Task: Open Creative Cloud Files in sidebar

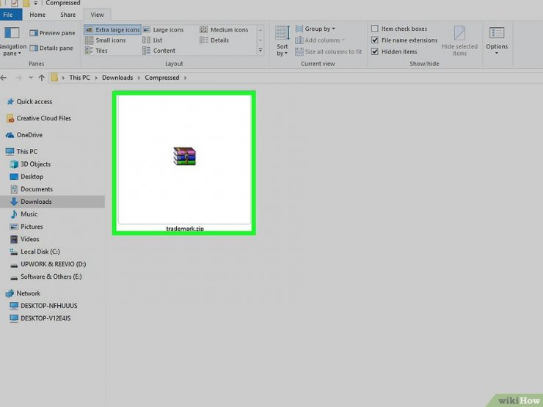Action: click(43, 118)
